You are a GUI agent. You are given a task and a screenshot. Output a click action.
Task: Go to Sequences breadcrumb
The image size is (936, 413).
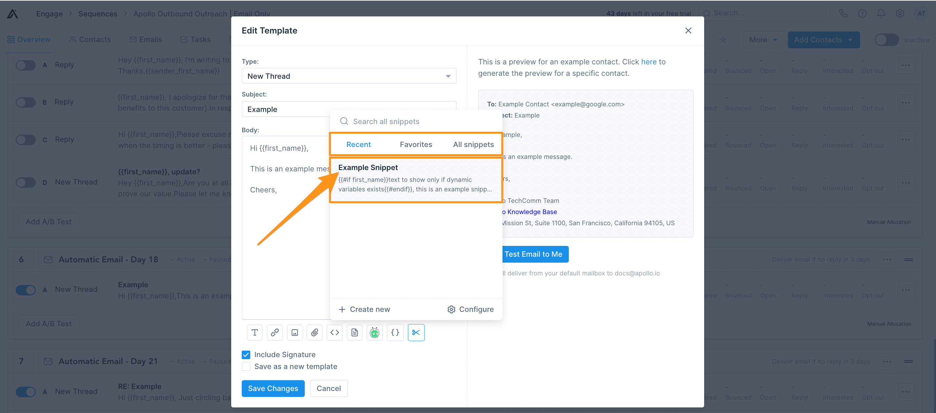pos(98,14)
